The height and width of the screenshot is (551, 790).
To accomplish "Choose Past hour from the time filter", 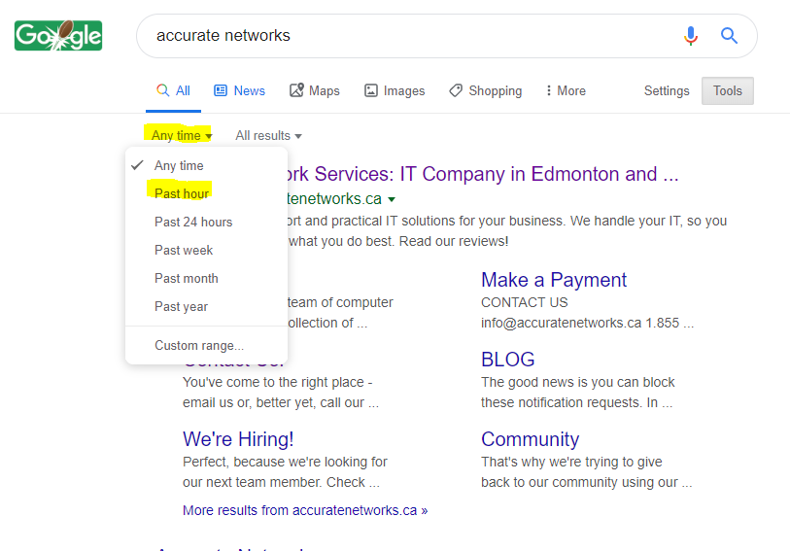I will 206,194.
